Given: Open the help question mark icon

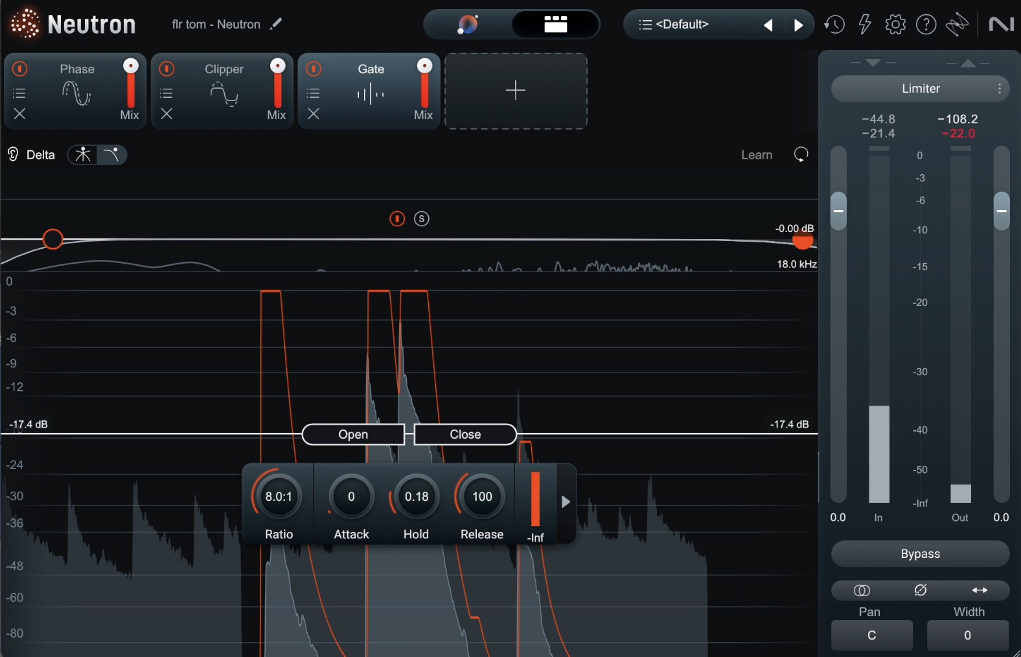Looking at the screenshot, I should (926, 25).
